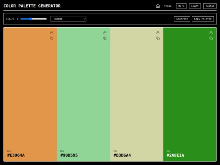Select the light green #90D595 swatch
The width and height of the screenshot is (220, 165).
click(84, 94)
